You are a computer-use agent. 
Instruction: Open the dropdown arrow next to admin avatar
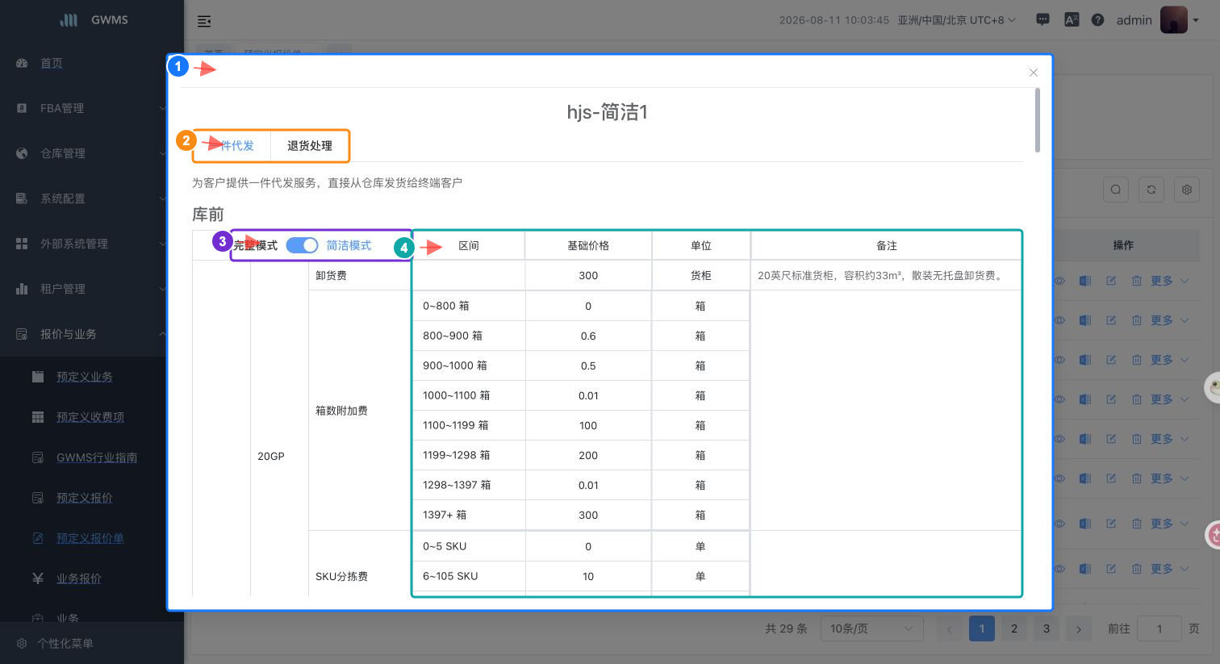click(x=1196, y=21)
